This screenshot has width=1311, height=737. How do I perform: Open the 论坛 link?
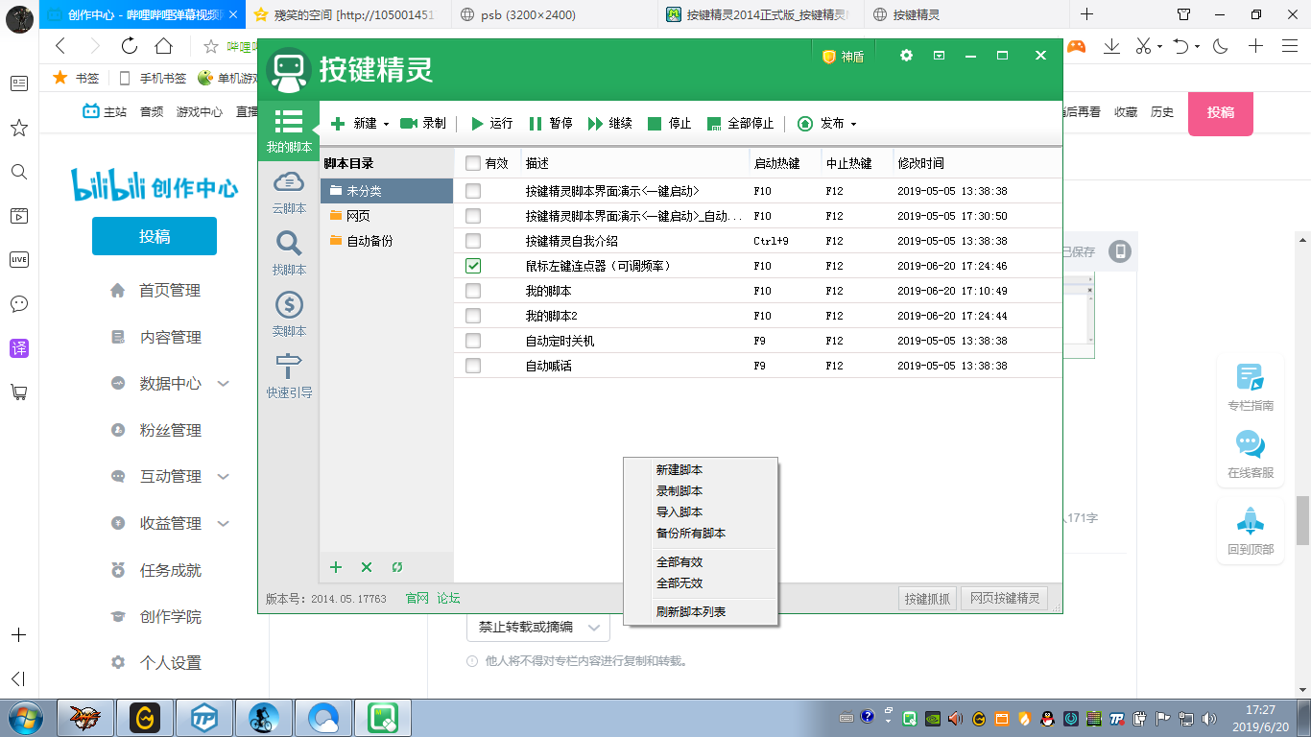[448, 598]
